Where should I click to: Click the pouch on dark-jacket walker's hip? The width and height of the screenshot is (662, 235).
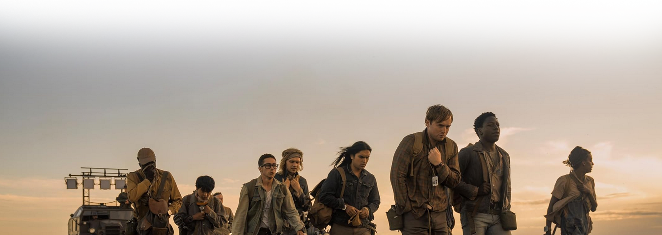(x=508, y=220)
